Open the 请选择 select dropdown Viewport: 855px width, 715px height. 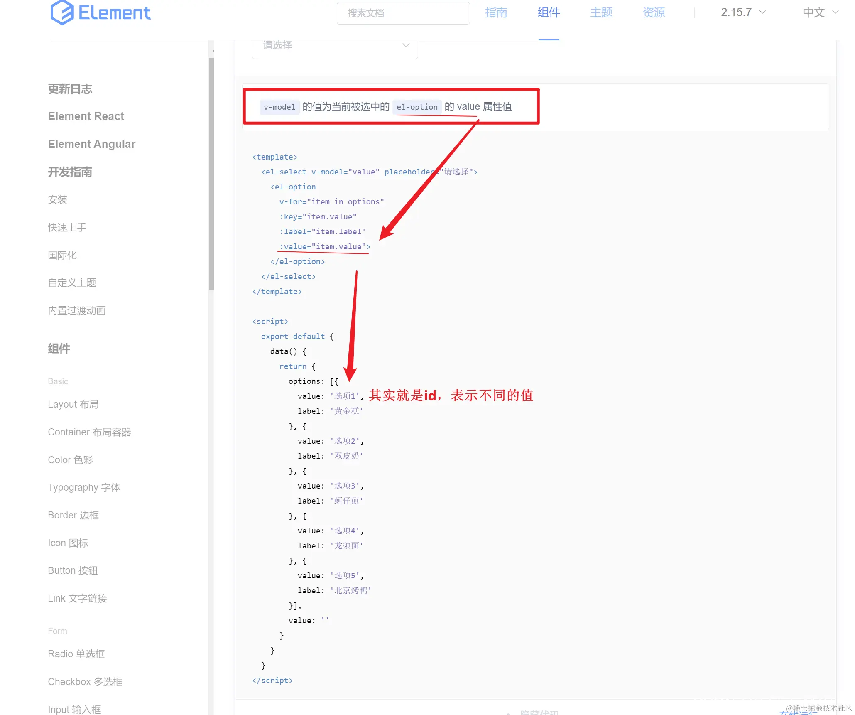pyautogui.click(x=328, y=46)
